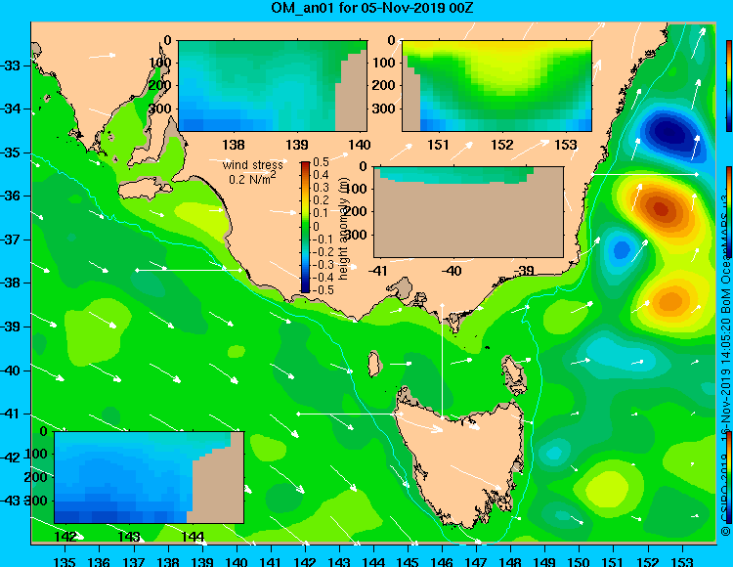Click latitude label -33 on the left axis
The image size is (733, 567).
[11, 65]
